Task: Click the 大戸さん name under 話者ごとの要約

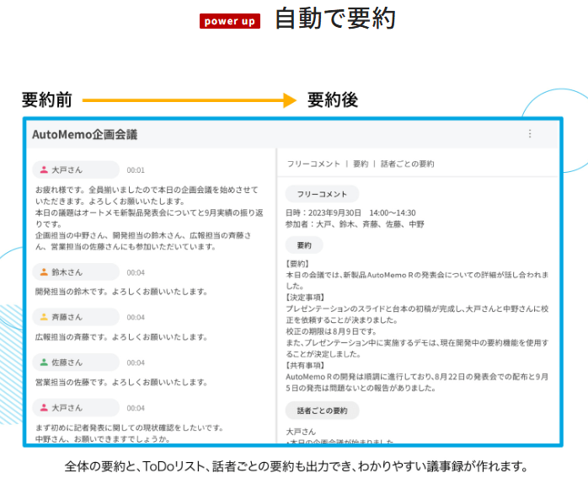Action: pyautogui.click(x=301, y=432)
